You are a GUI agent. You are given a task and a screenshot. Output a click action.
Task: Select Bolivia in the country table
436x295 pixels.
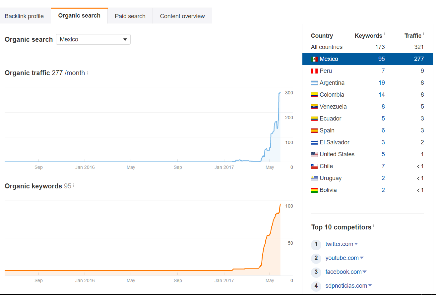pyautogui.click(x=367, y=190)
